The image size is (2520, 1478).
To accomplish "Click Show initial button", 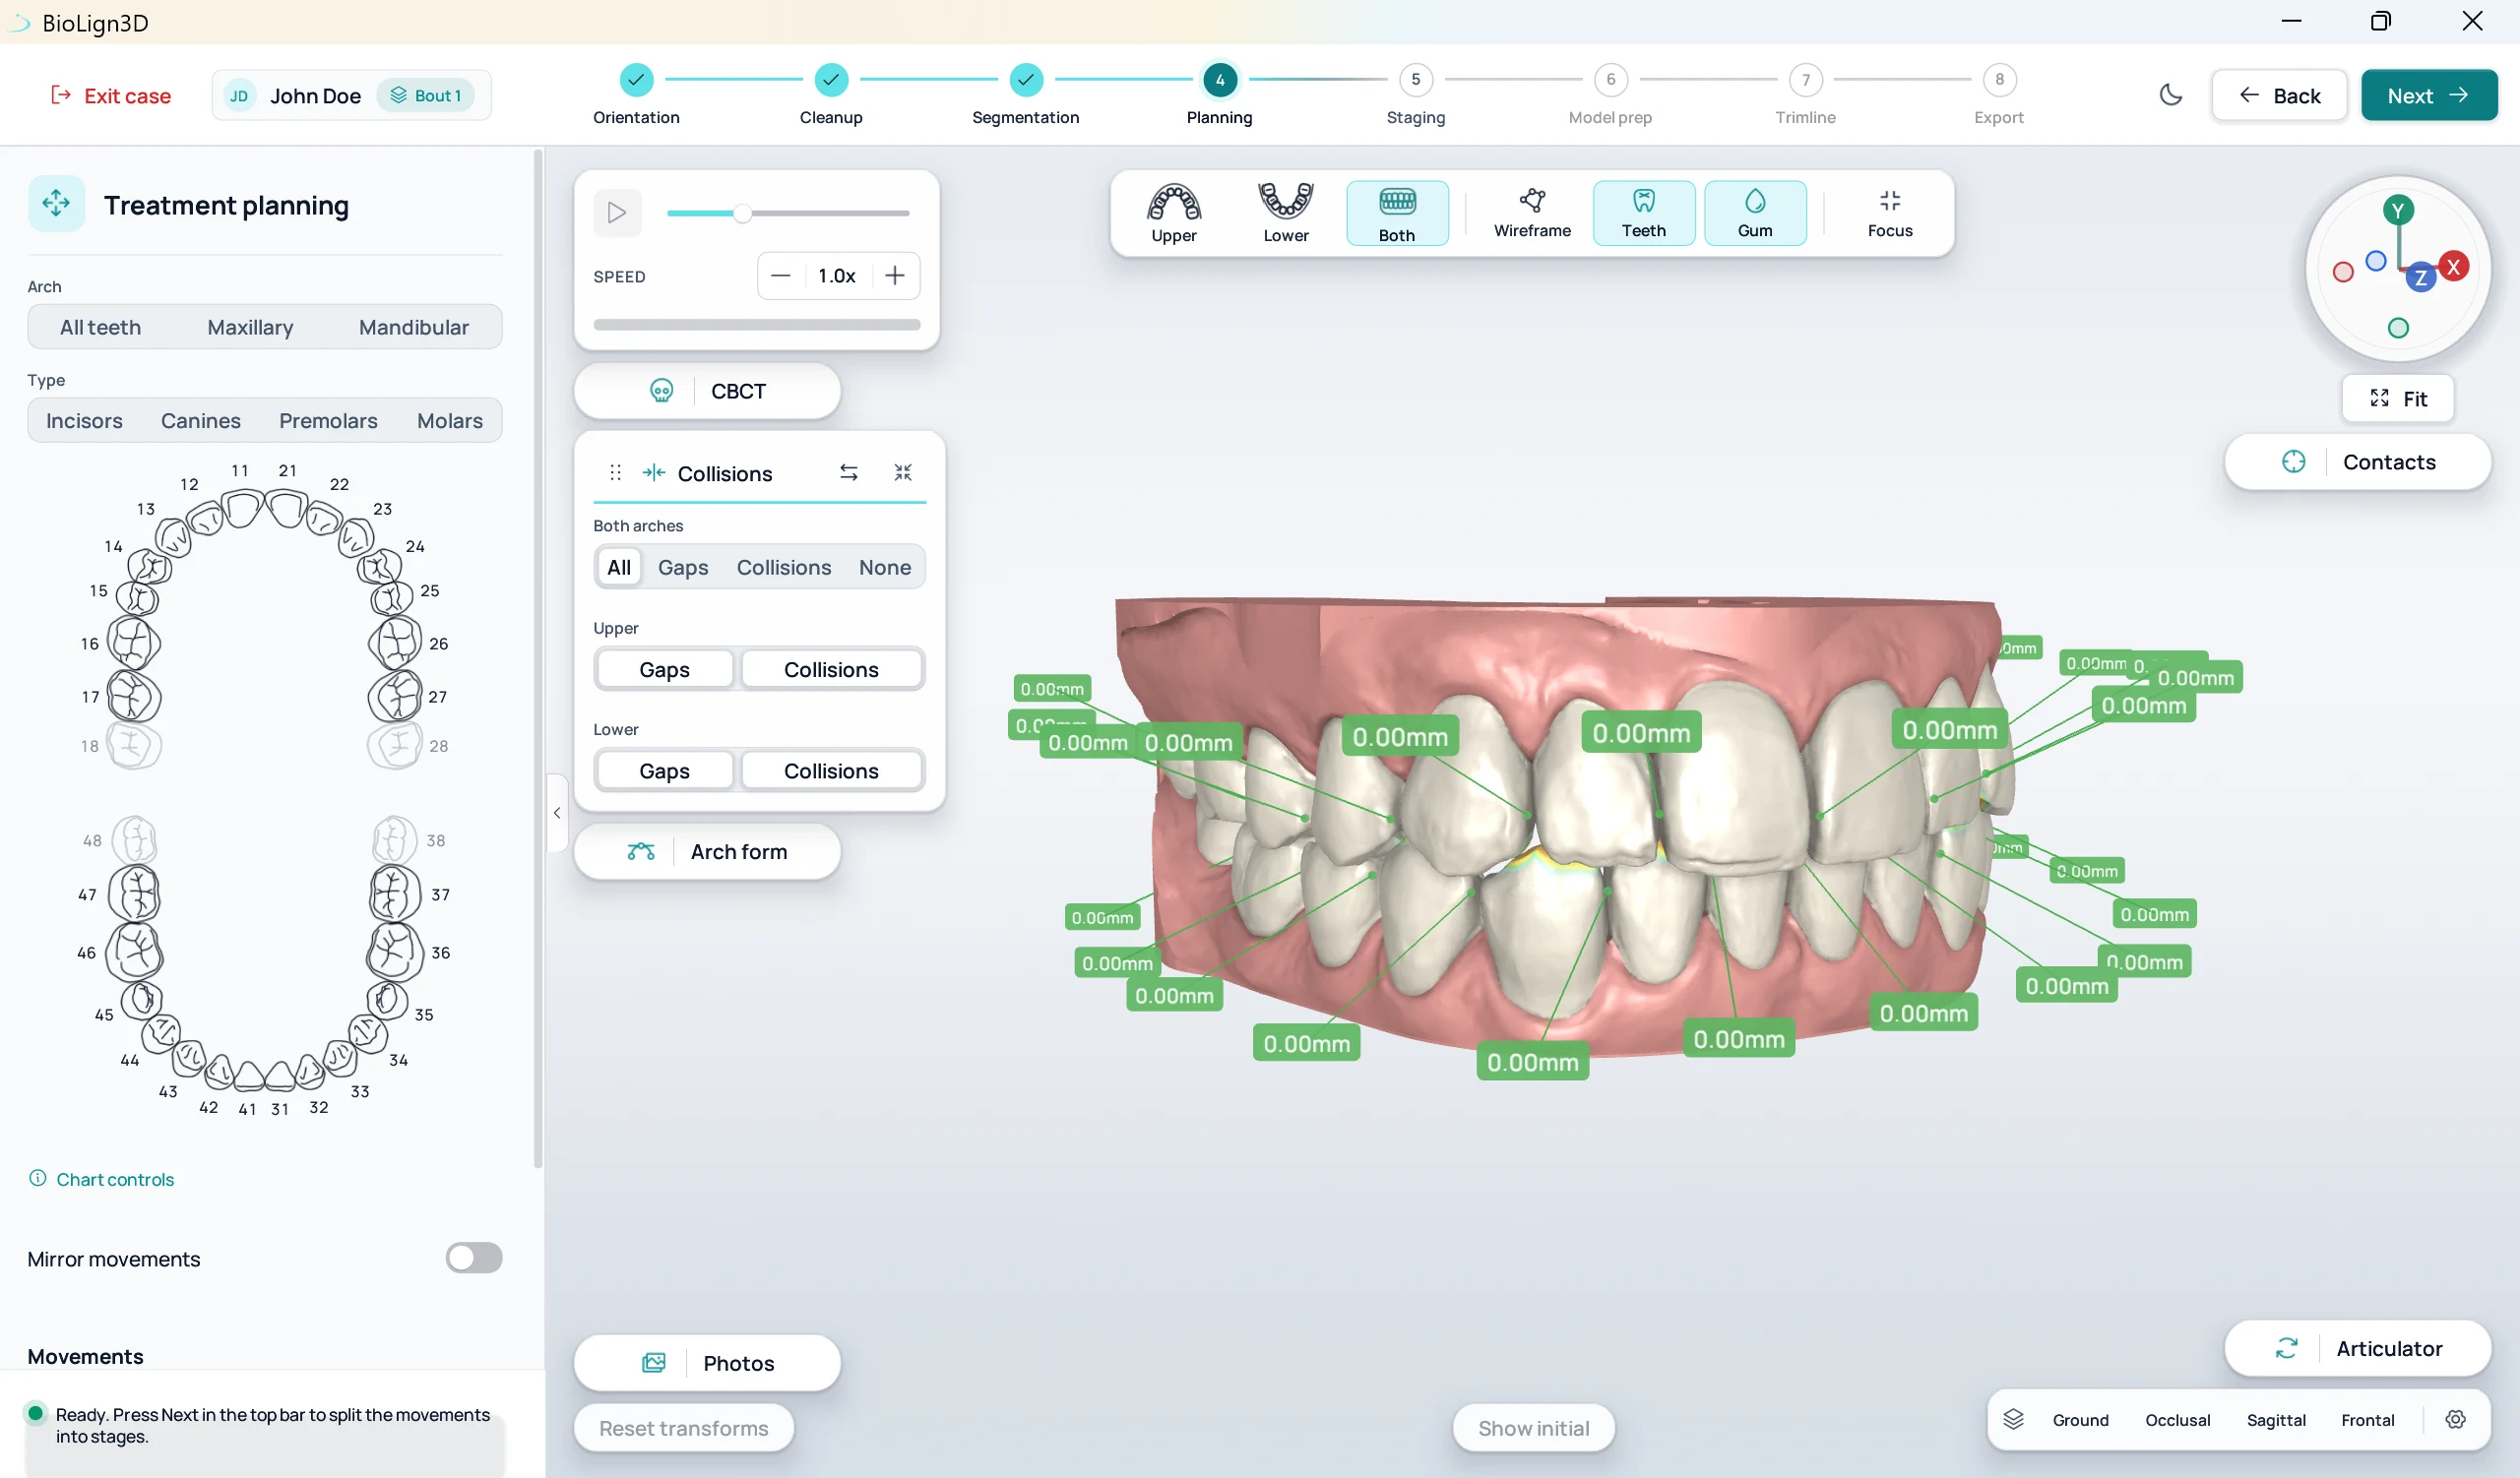I will click(x=1533, y=1428).
